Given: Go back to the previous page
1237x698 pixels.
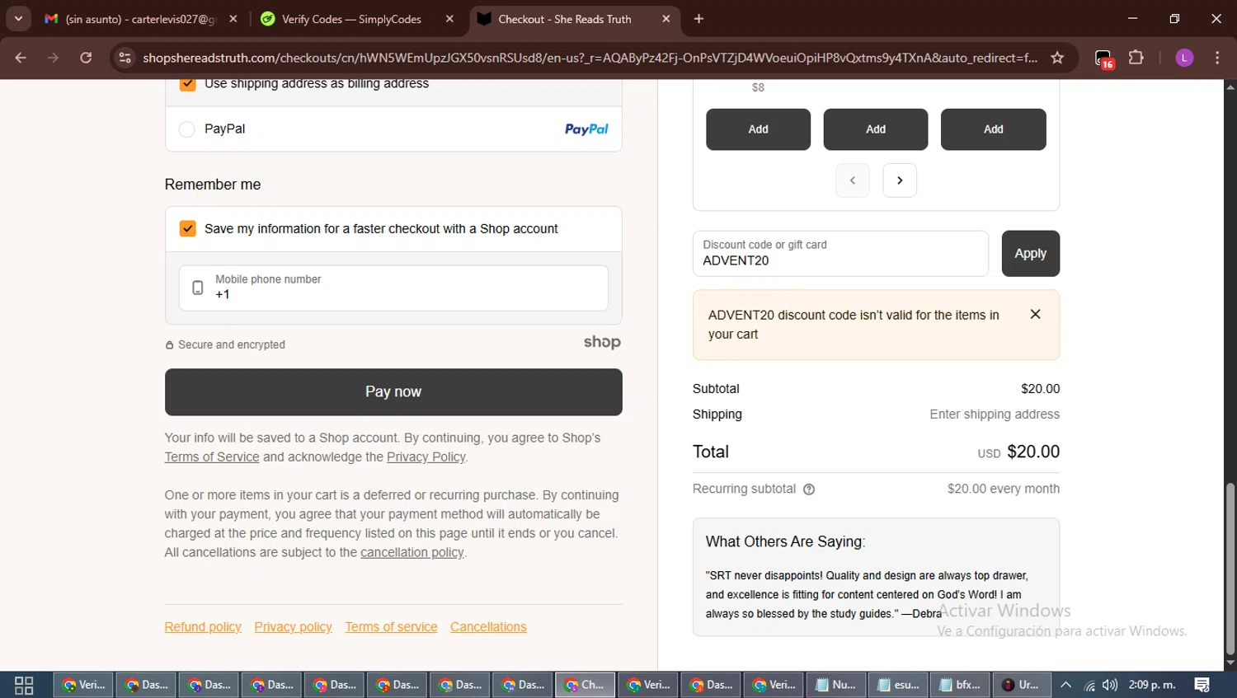Looking at the screenshot, I should (21, 58).
